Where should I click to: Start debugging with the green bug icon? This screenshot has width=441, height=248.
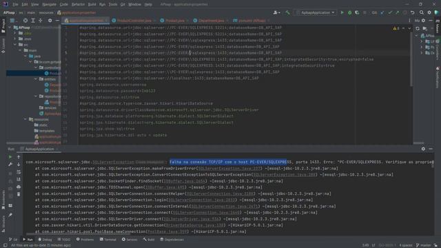coord(349,12)
